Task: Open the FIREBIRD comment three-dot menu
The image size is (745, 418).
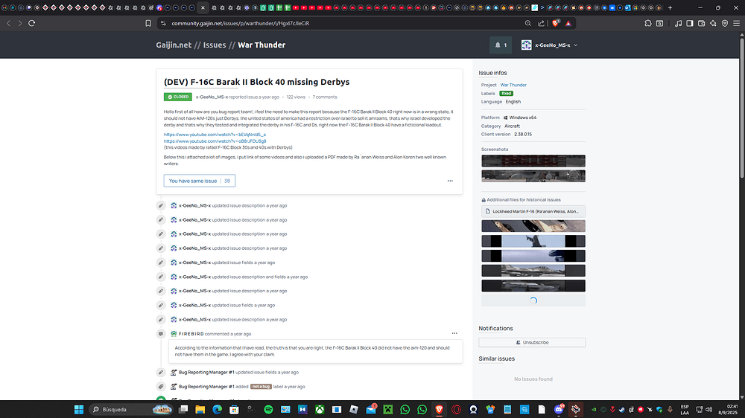Action: (454, 333)
